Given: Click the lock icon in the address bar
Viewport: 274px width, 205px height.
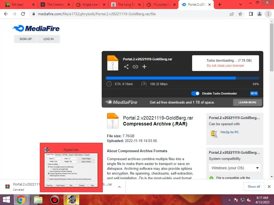Looking at the screenshot, I should click(34, 14).
